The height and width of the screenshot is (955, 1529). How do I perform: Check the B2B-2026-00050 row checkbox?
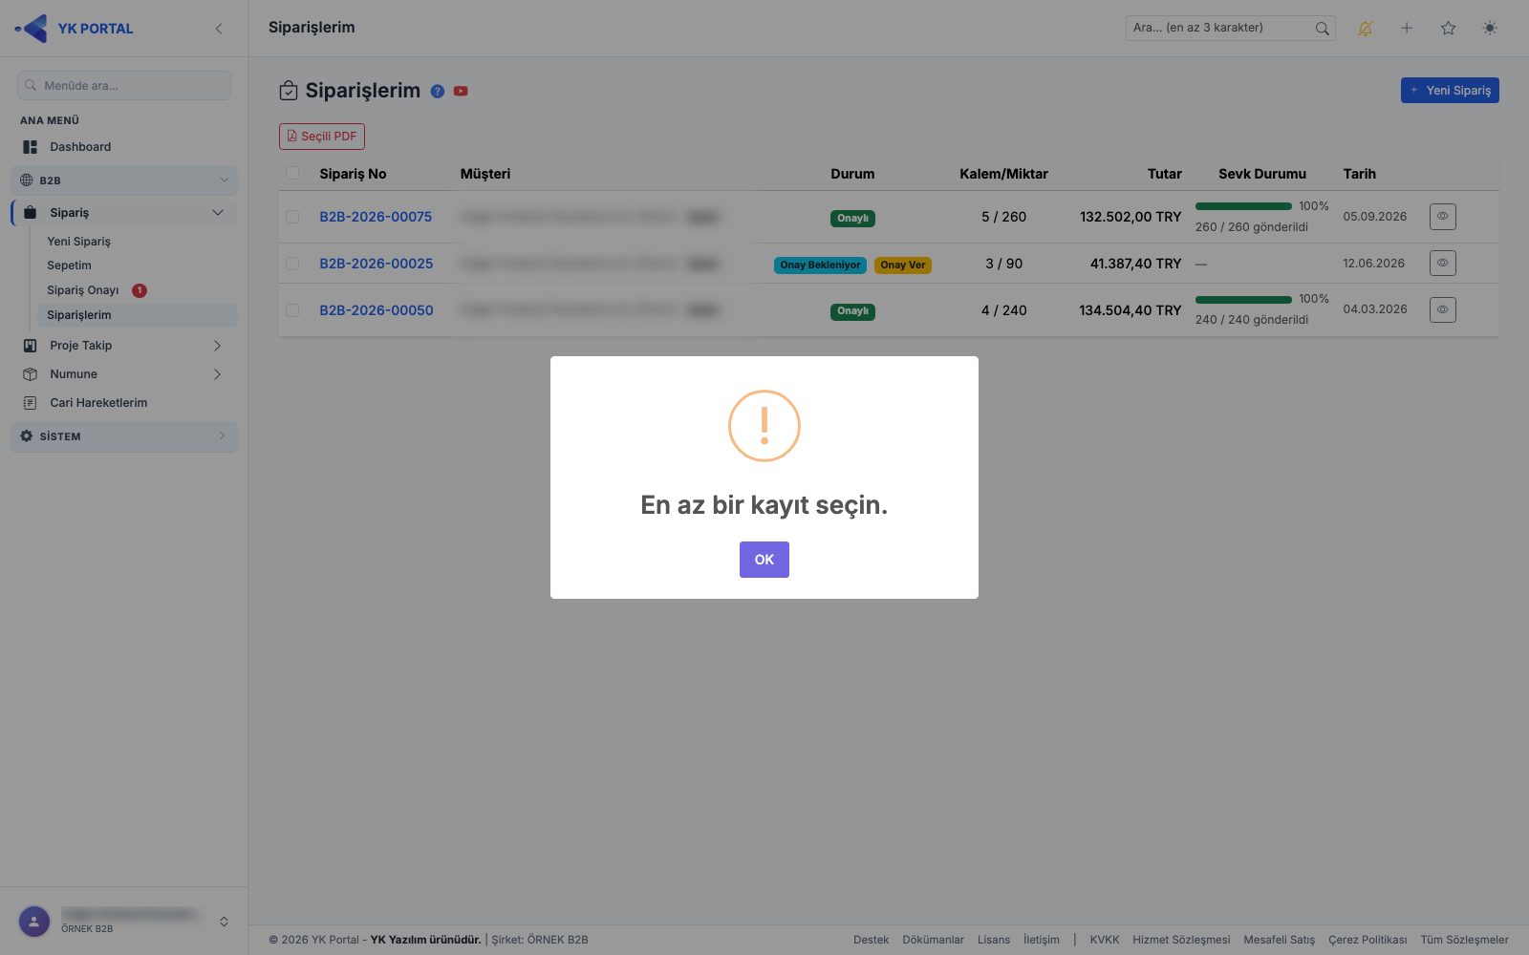pos(292,310)
